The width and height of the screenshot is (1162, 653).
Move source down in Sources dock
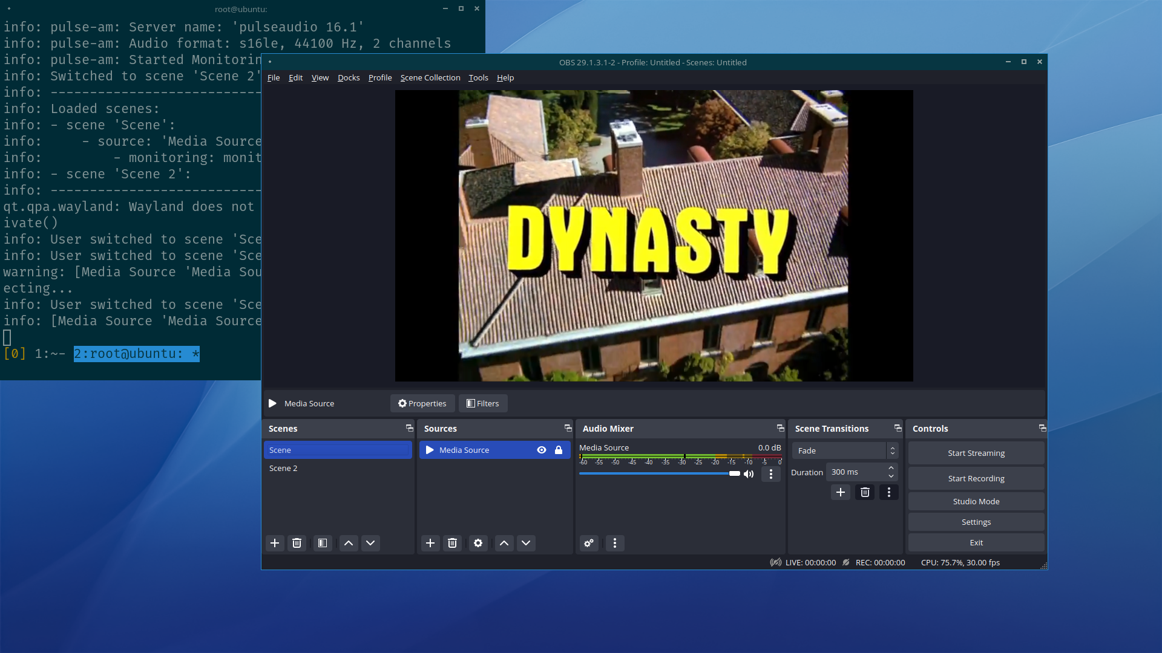(526, 543)
